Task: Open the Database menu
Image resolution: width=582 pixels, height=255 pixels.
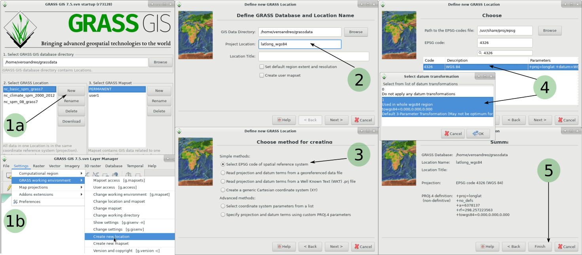Action: [114, 166]
